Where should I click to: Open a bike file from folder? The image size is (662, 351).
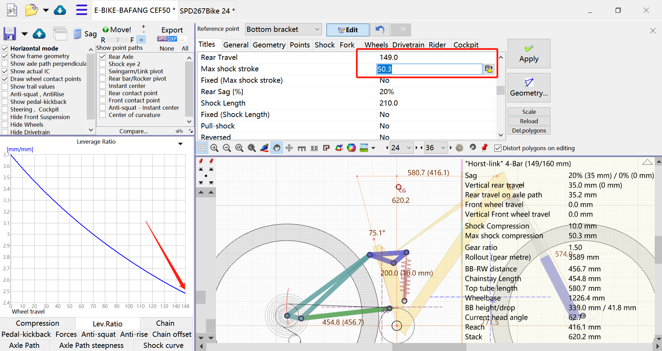(x=31, y=10)
